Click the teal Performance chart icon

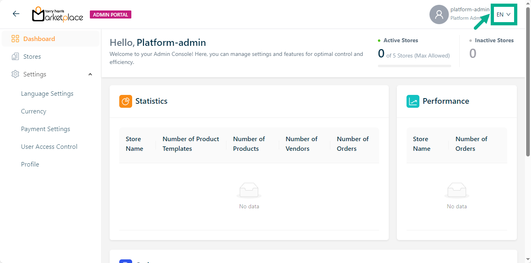[413, 101]
